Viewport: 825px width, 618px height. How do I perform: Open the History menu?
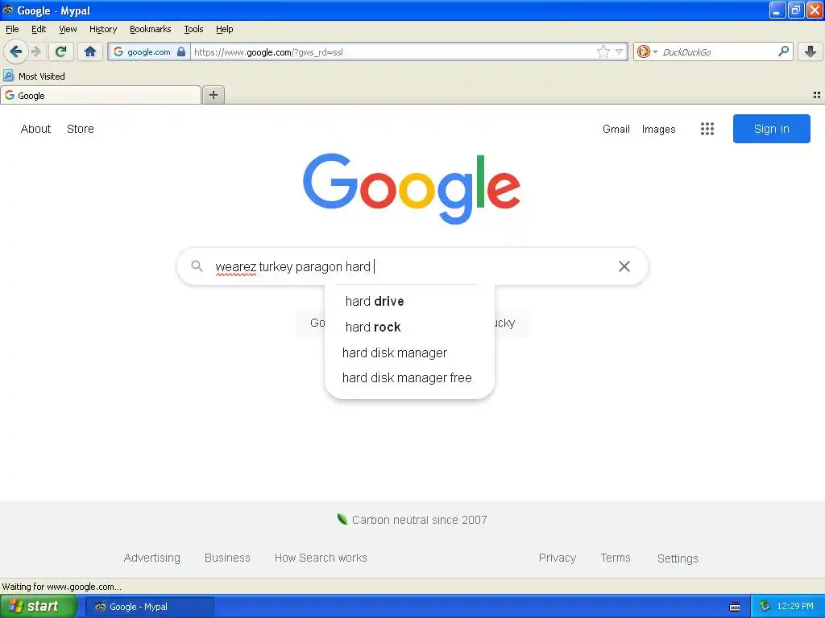[x=102, y=29]
